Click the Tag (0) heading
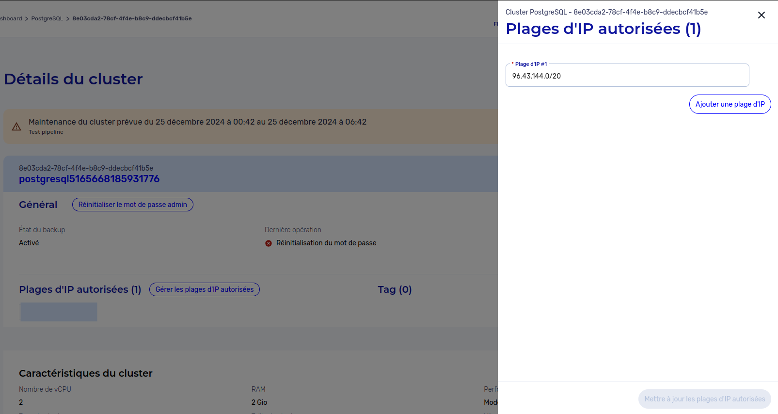This screenshot has height=414, width=778. [x=395, y=289]
